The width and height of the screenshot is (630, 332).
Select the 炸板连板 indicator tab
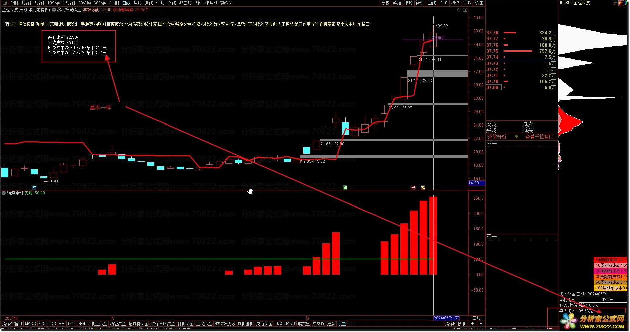(245, 324)
